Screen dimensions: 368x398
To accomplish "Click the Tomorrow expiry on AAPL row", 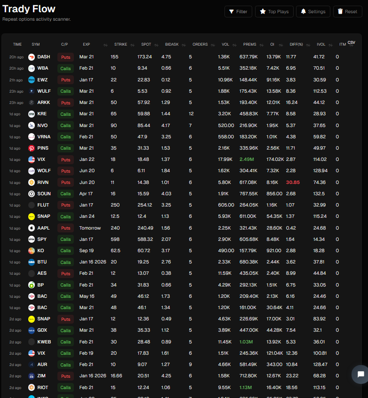I will coord(90,228).
